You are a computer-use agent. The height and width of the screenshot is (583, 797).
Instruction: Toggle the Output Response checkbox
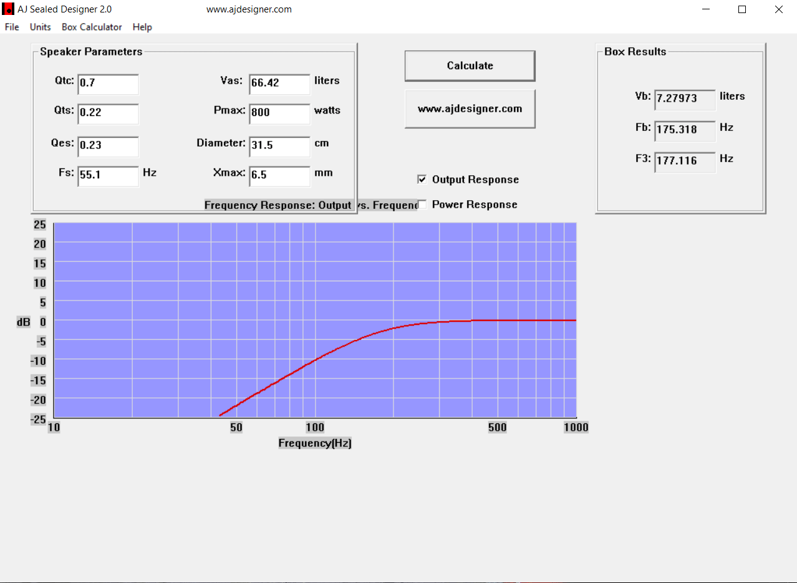[422, 180]
